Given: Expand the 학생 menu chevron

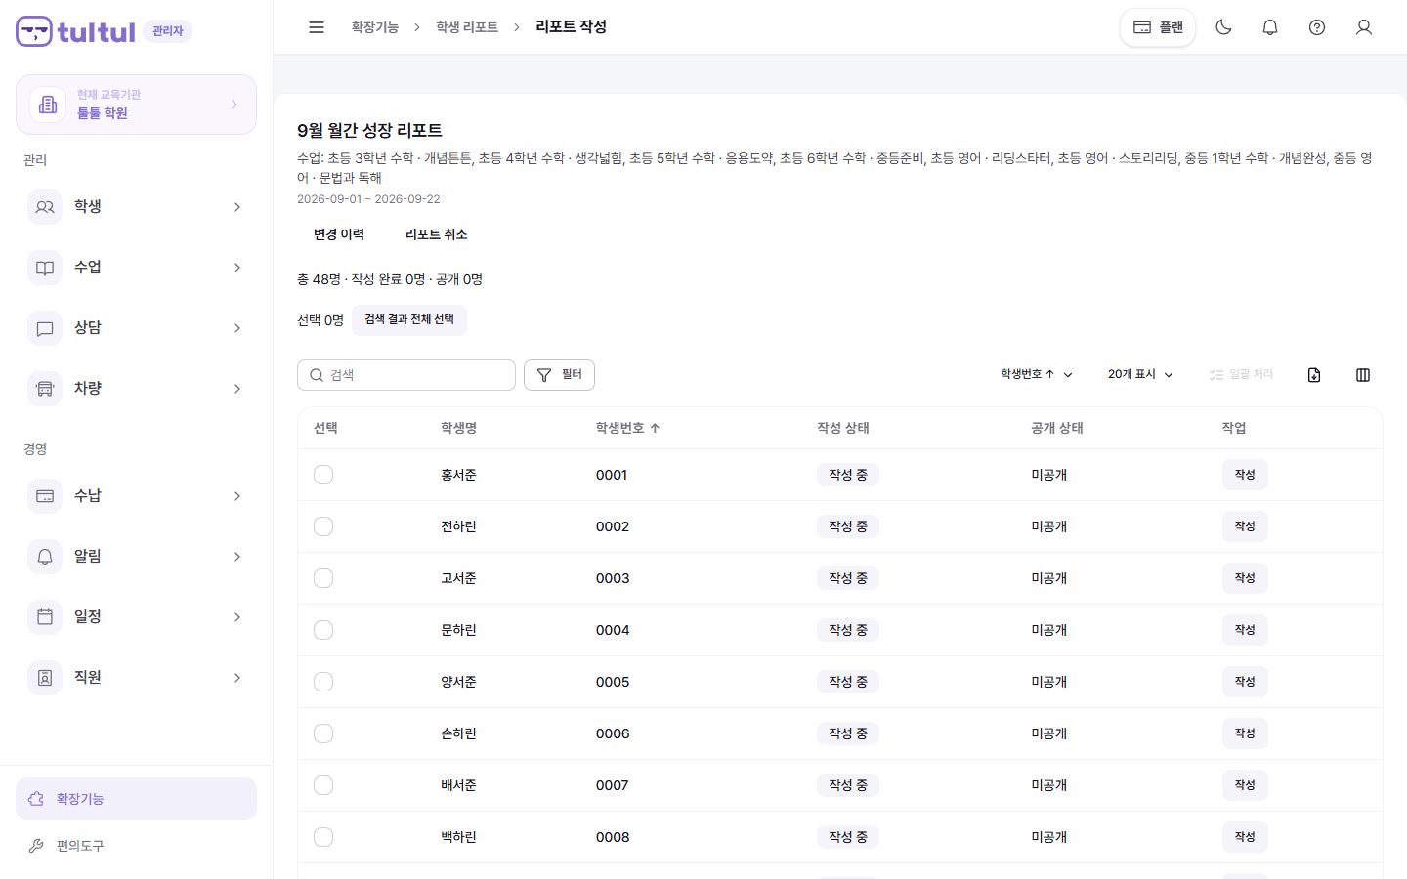Looking at the screenshot, I should (237, 207).
